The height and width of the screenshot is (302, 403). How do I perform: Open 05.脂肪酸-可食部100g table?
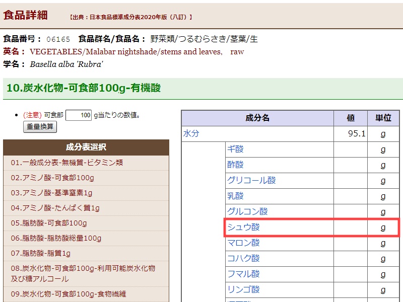point(49,223)
